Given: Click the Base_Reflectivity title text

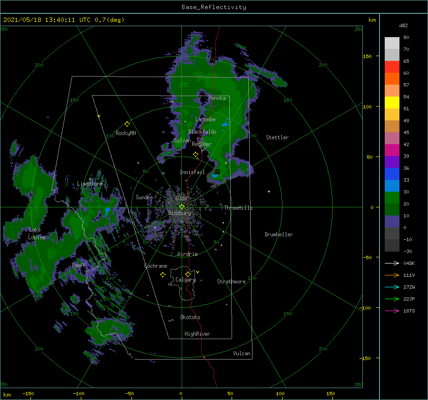Looking at the screenshot, I should [x=214, y=7].
